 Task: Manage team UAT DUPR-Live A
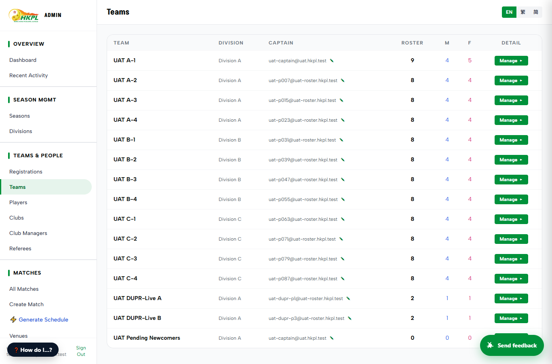[511, 298]
